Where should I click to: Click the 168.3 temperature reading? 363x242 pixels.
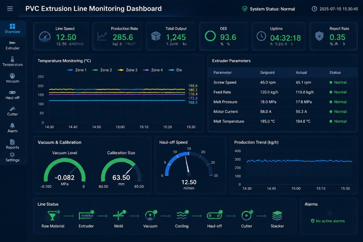[x=193, y=103]
